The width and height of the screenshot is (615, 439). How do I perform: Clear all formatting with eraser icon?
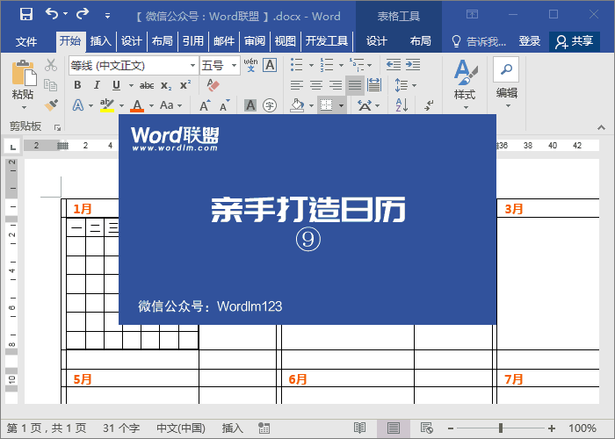pyautogui.click(x=213, y=84)
